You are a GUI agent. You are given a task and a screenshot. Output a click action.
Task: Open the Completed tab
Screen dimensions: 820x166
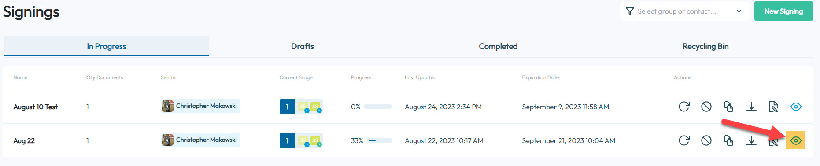tap(498, 46)
